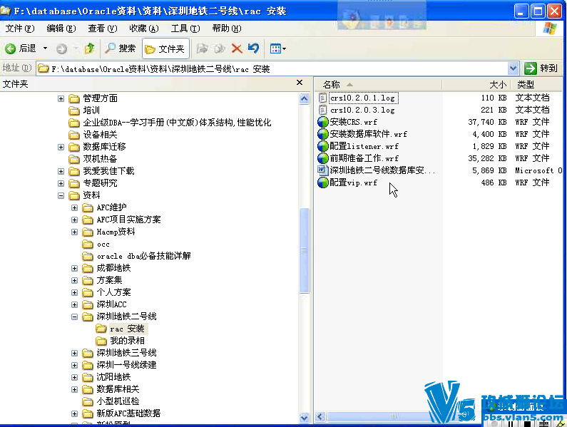Click the folder tree vertical scrollbar thumb
The image size is (567, 427).
click(305, 250)
